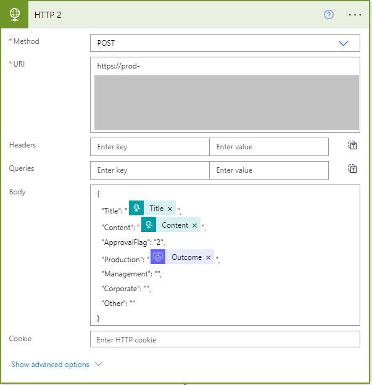Click the "Corporate": "" line in Body
The height and width of the screenshot is (385, 372).
[126, 289]
